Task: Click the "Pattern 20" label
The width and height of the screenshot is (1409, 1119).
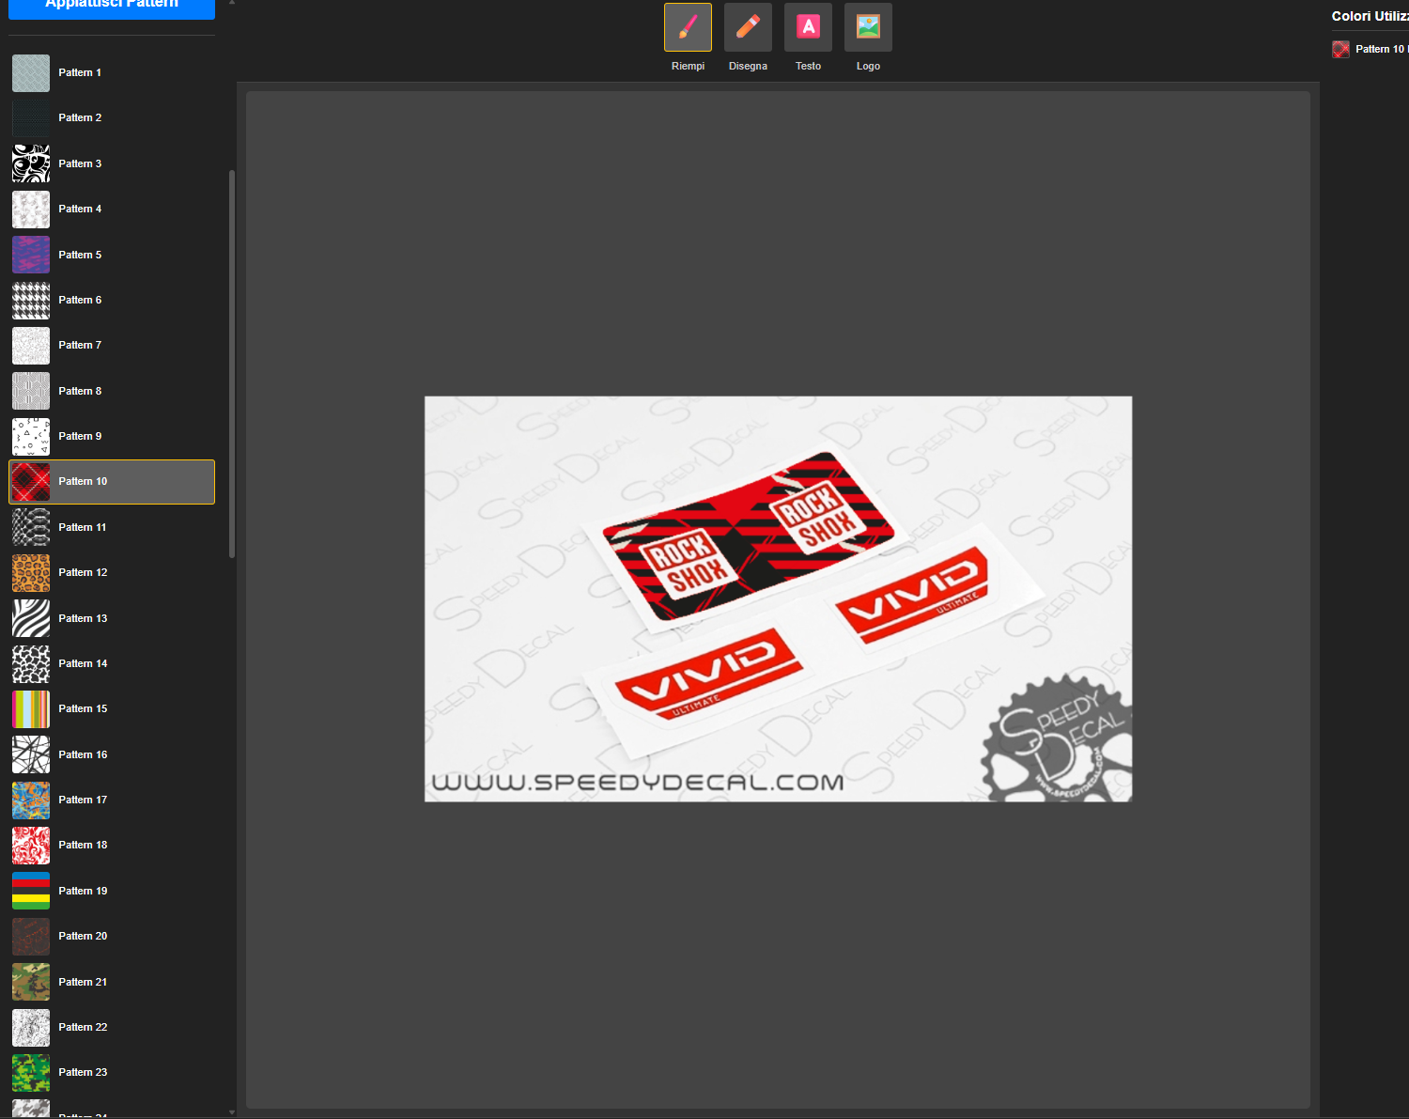Action: (x=83, y=936)
